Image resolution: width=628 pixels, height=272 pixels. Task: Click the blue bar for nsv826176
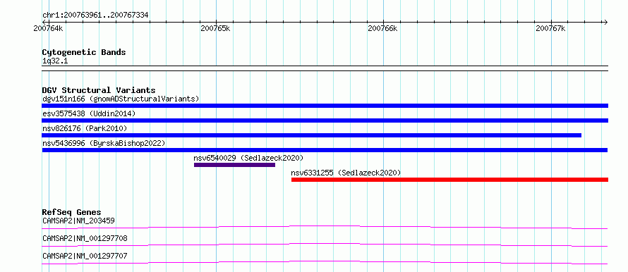click(312, 135)
